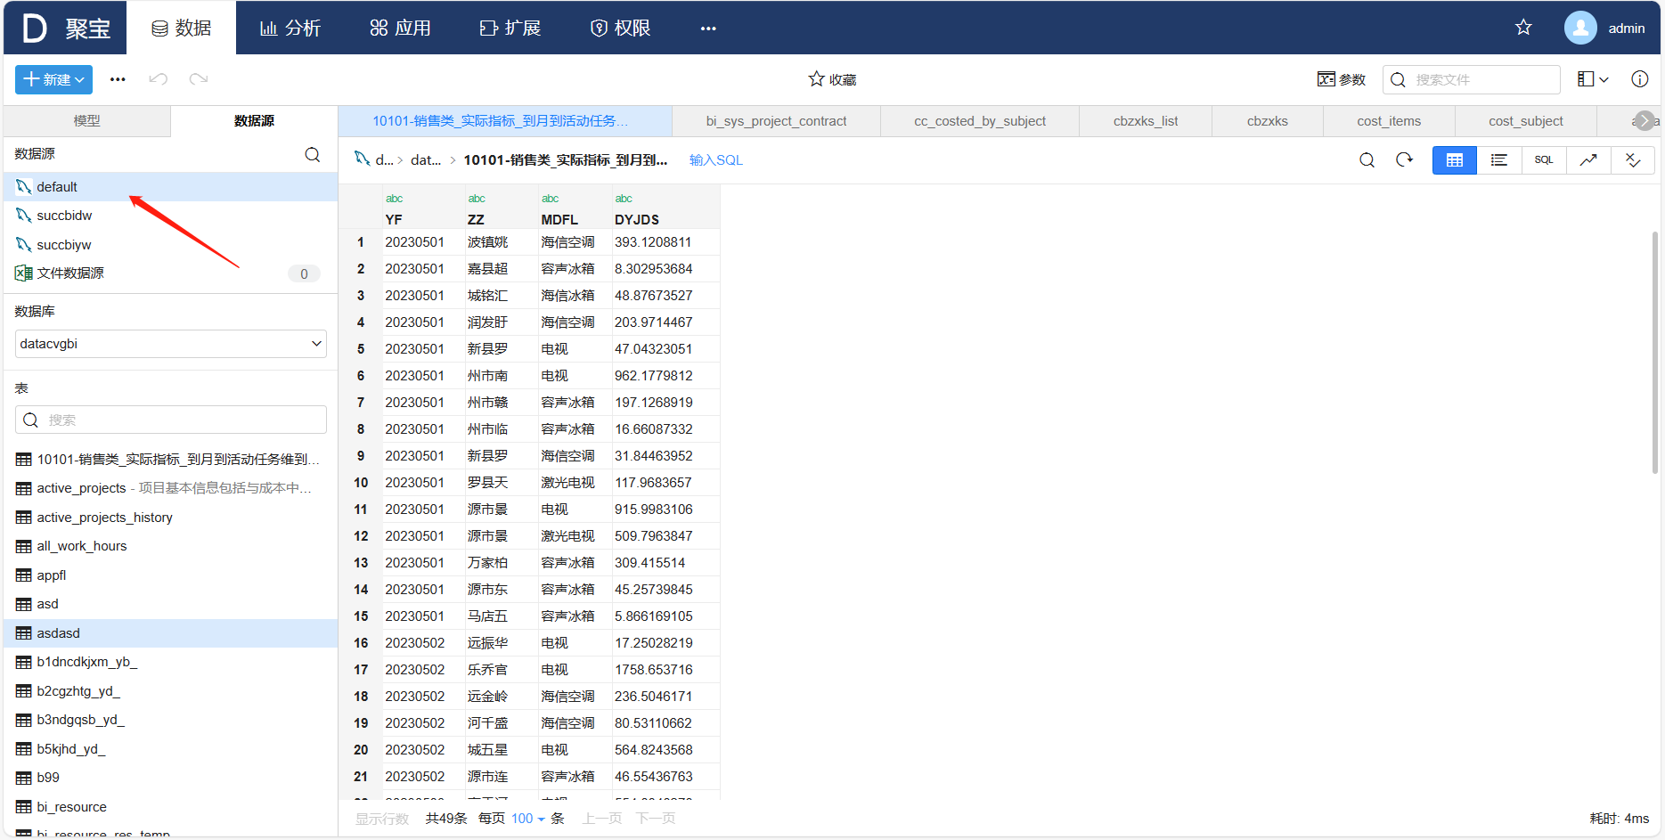Image resolution: width=1665 pixels, height=840 pixels.
Task: Open table b99
Action: click(x=171, y=778)
